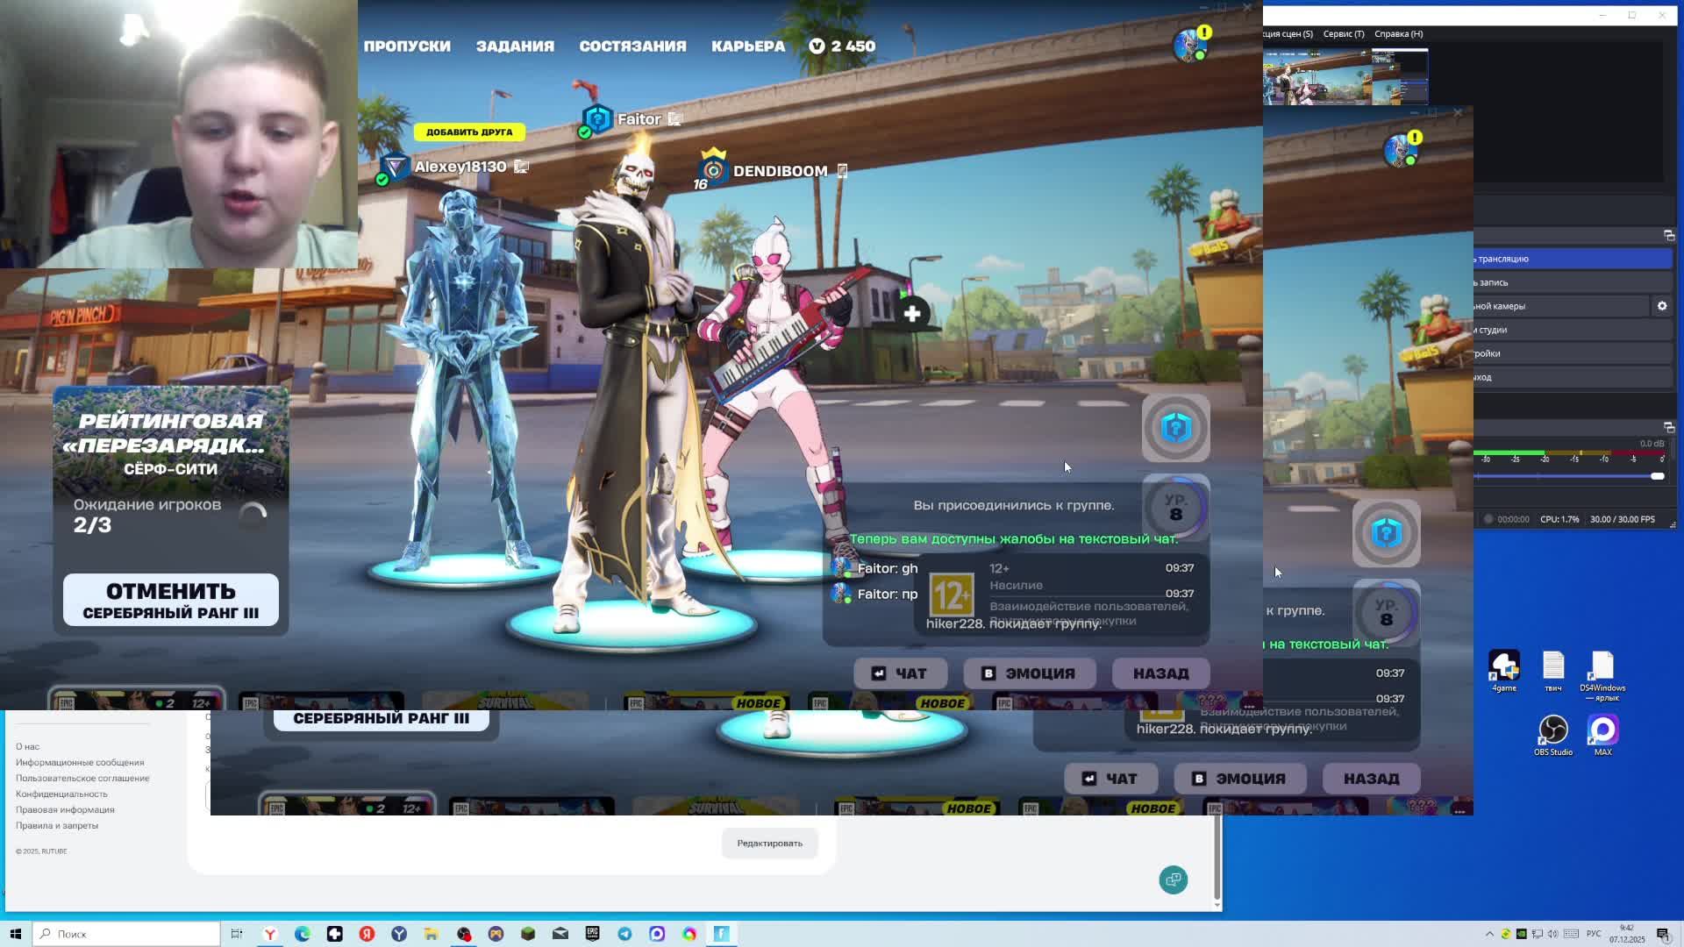Viewport: 1684px width, 947px height.
Task: Open the player profile avatar icon
Action: pos(1188,46)
